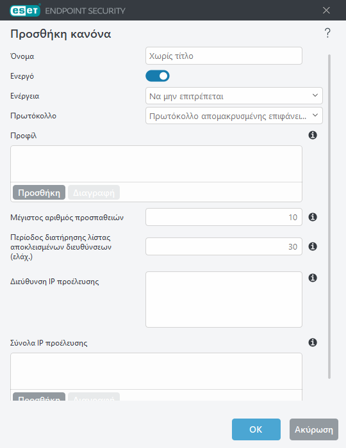Toggle the Ενεργό switch off

(x=157, y=76)
